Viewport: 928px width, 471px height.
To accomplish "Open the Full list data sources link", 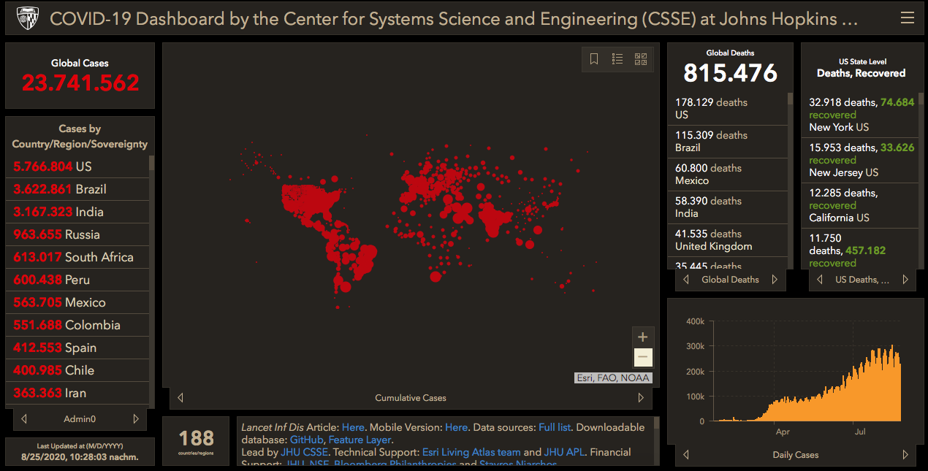I will (555, 427).
